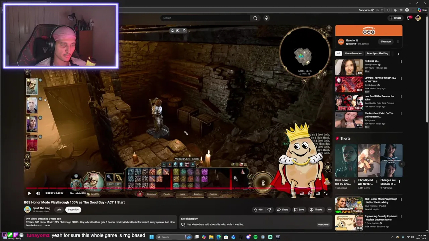Focus the YouTube search field
Screen dimensions: 429x241
(x=205, y=18)
